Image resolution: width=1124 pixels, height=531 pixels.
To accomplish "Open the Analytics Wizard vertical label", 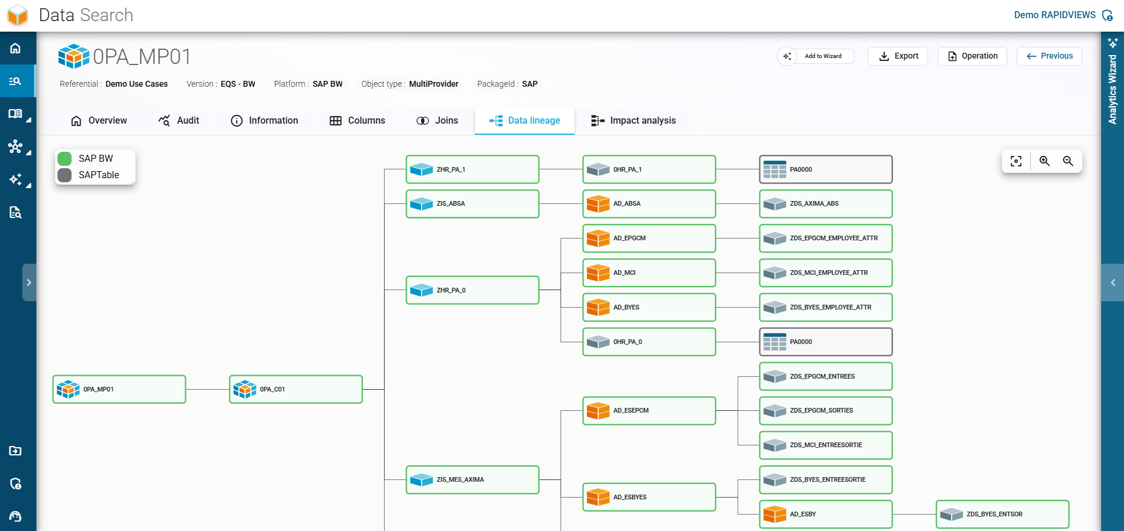I will click(x=1112, y=89).
